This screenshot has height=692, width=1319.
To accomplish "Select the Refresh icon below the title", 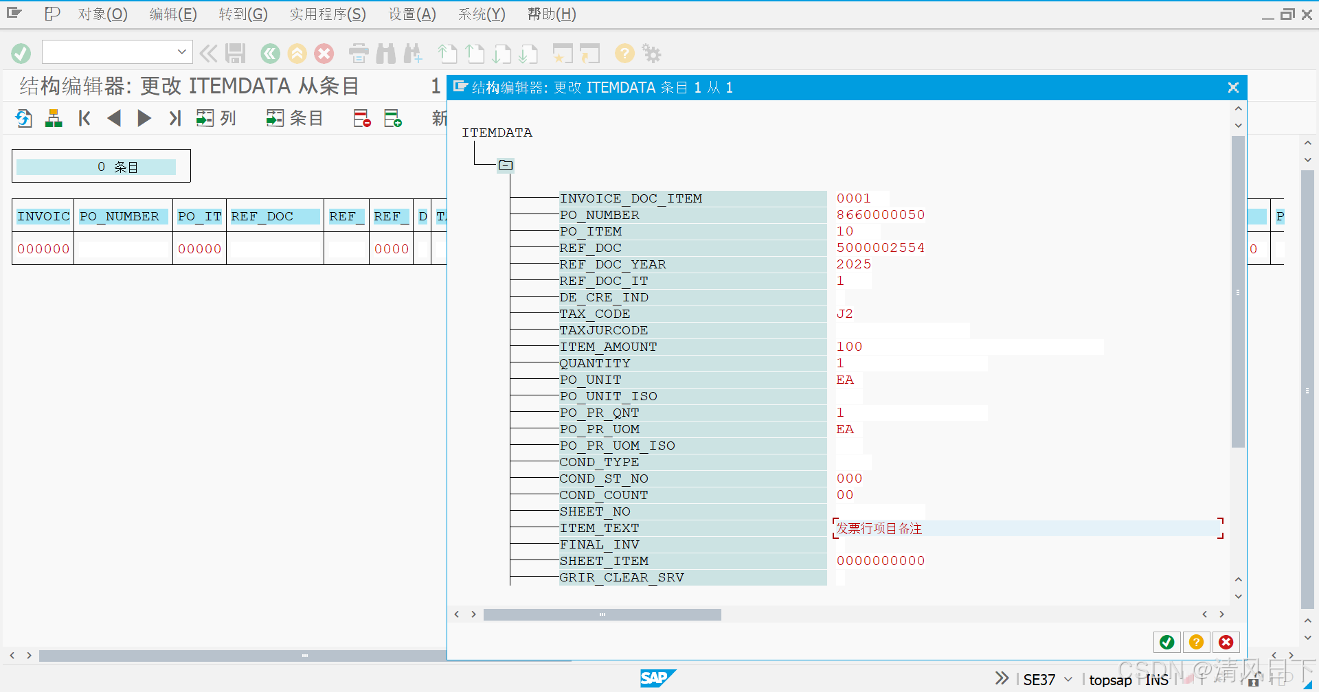I will coord(23,118).
